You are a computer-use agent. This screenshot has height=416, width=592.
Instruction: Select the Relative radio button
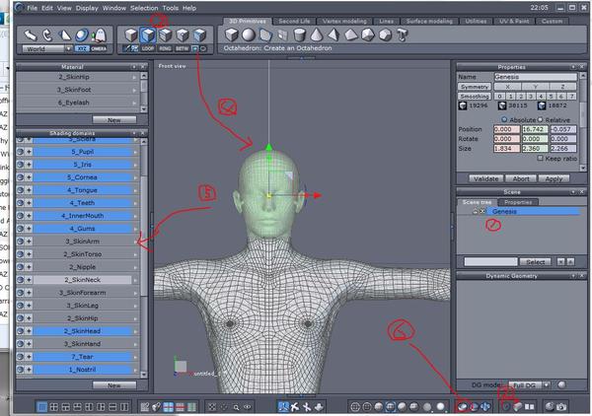[x=540, y=119]
